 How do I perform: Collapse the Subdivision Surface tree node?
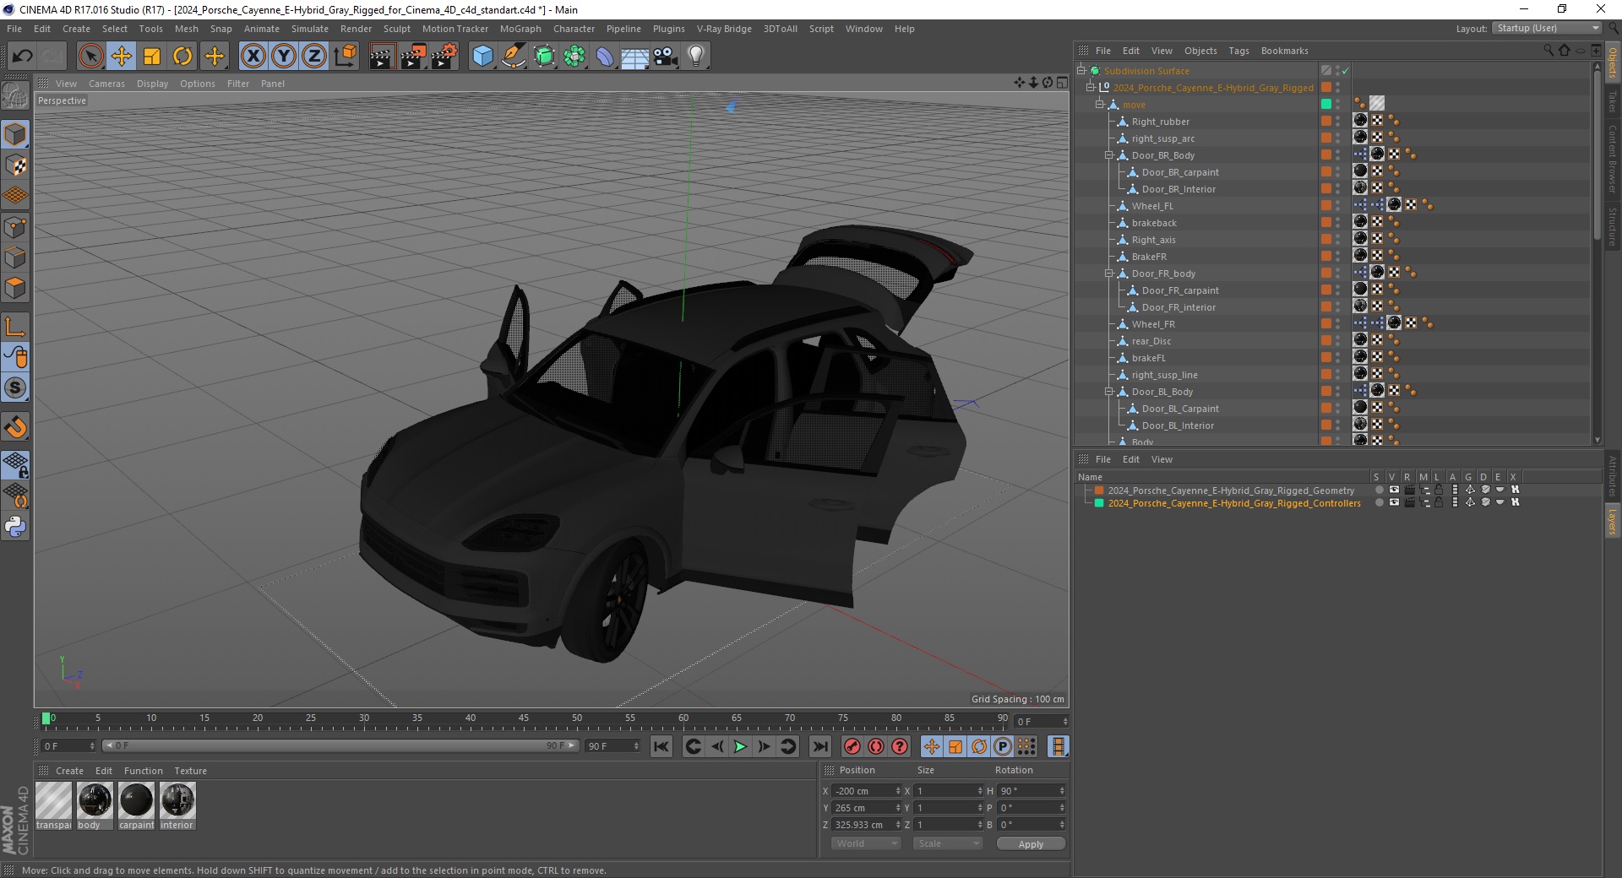(1080, 71)
